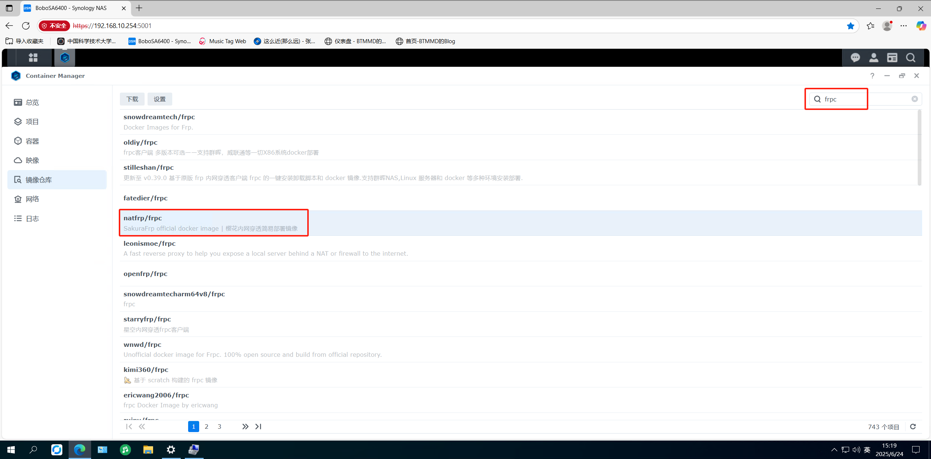
Task: Select the fatedier/frpc image row
Action: tap(146, 198)
